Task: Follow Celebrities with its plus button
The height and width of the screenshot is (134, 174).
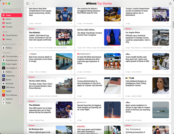Action: [x=21, y=76]
